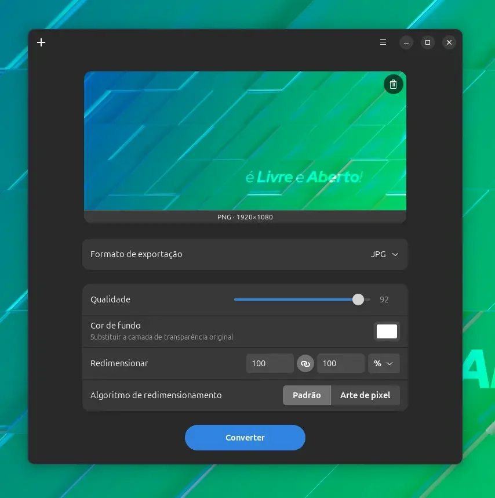495x498 pixels.
Task: Click the plus icon to add image
Action: point(41,42)
